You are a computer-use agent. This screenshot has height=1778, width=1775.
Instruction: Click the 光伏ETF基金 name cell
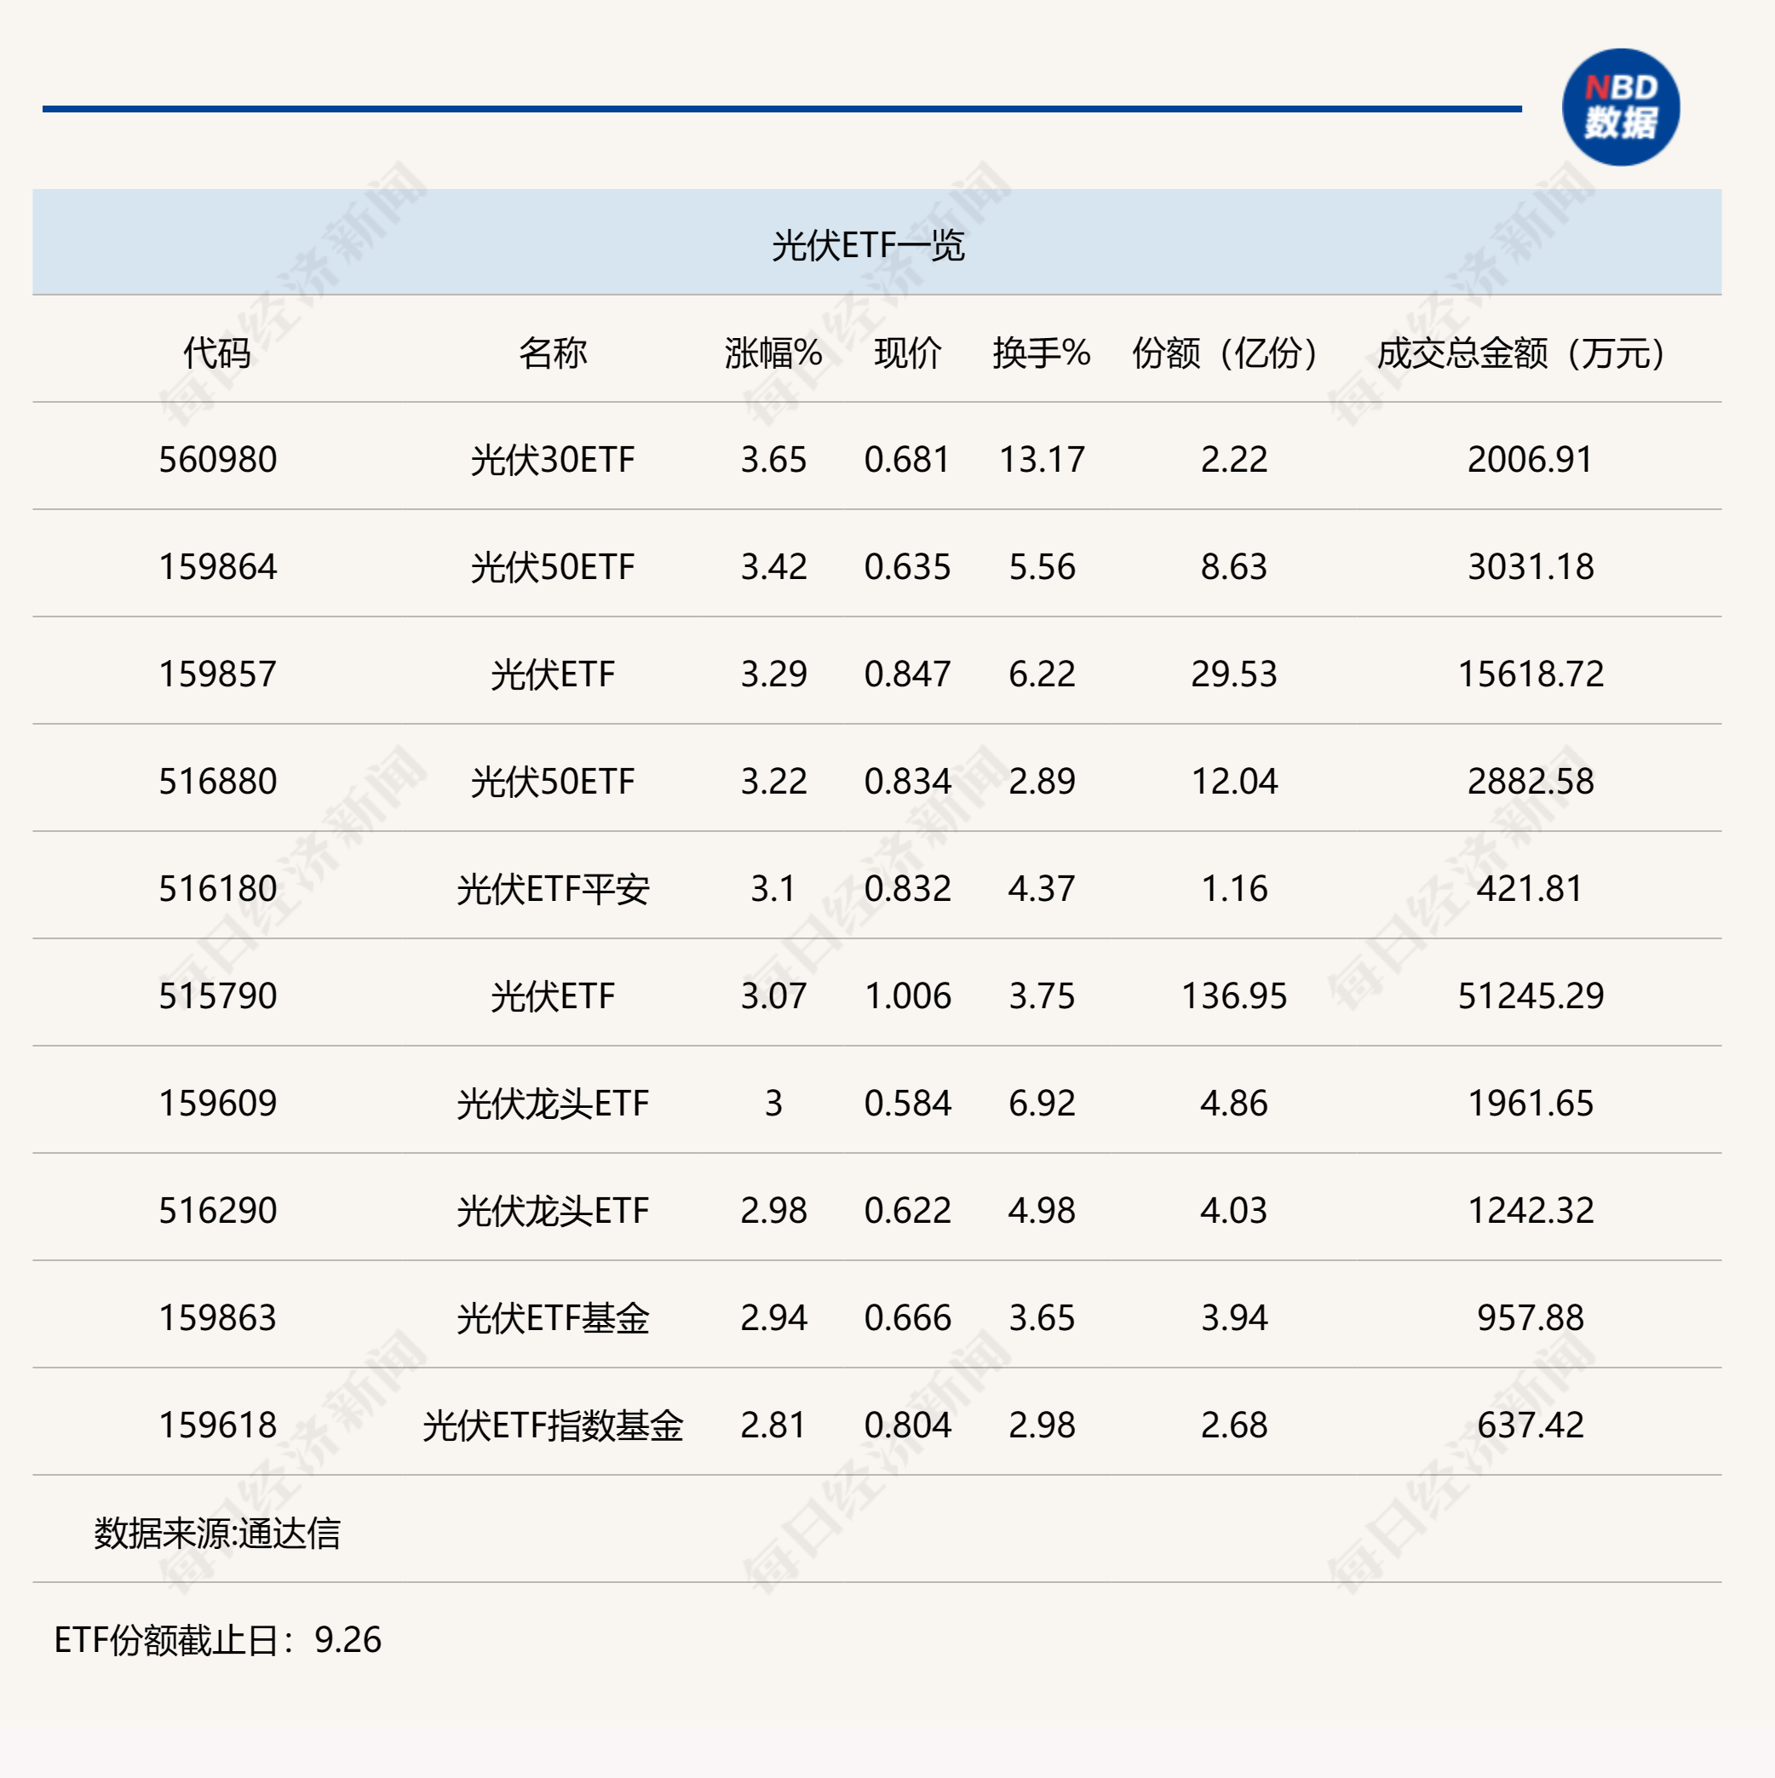point(553,1318)
